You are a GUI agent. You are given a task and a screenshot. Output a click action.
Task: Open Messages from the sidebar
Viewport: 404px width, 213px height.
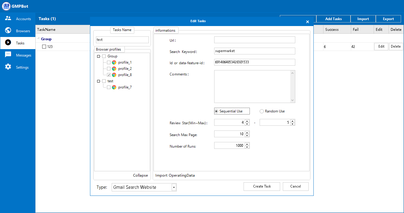click(18, 55)
